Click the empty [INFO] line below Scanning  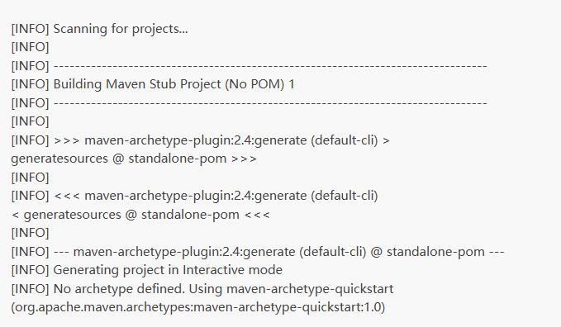30,47
